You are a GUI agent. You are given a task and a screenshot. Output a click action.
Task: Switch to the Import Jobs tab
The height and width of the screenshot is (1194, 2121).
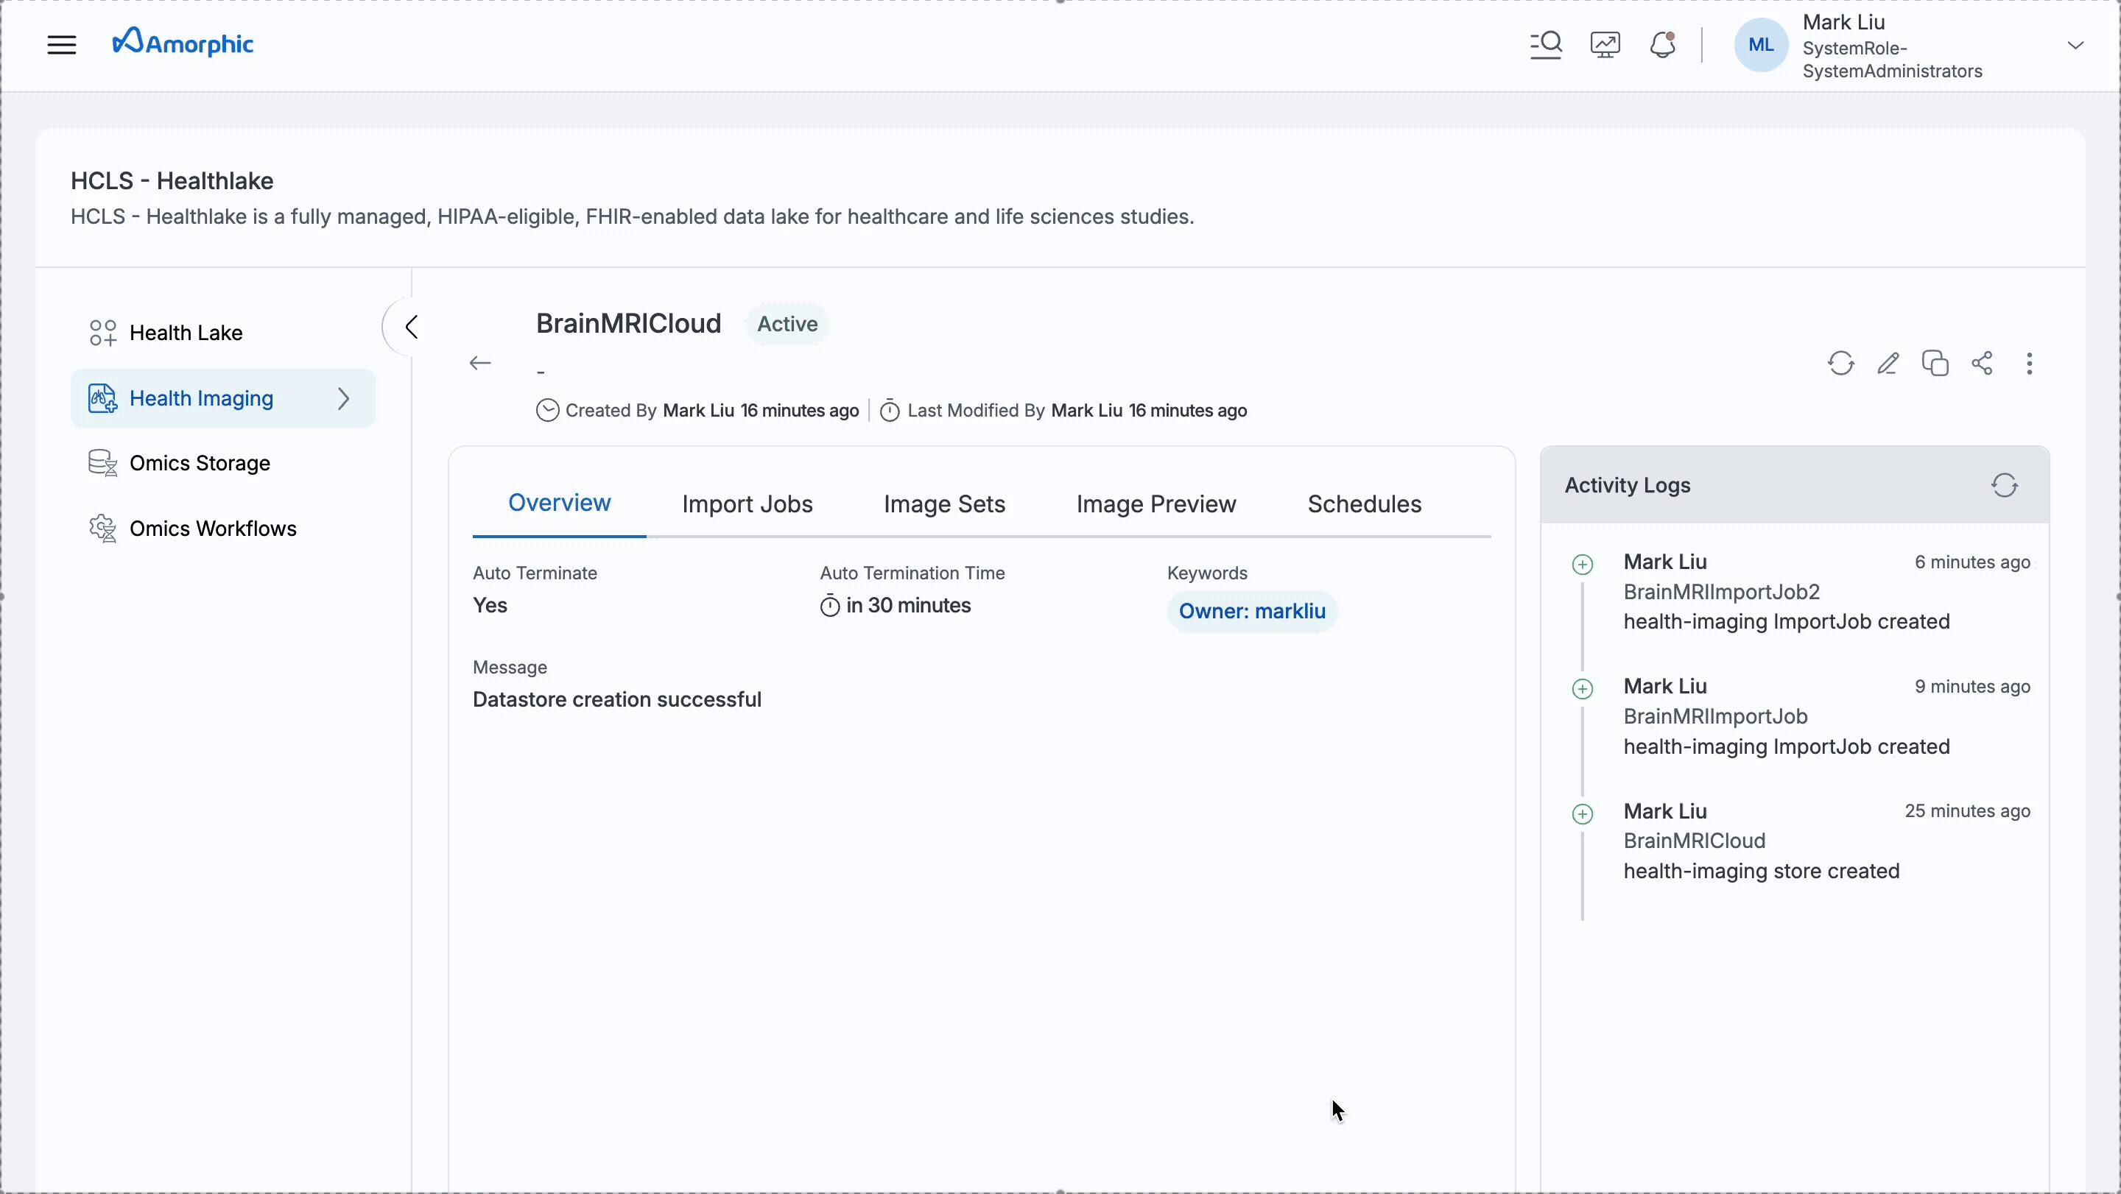click(747, 504)
